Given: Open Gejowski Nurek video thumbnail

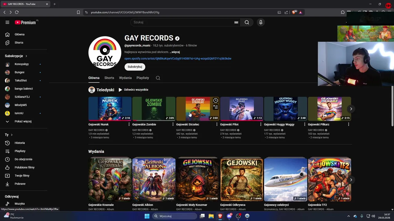Looking at the screenshot, I should click(110, 109).
